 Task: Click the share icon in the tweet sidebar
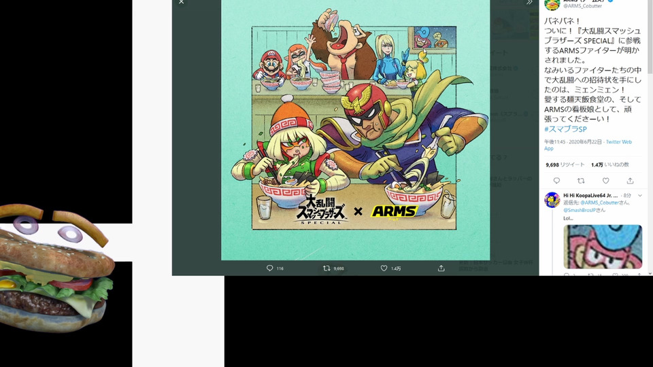[x=630, y=181]
